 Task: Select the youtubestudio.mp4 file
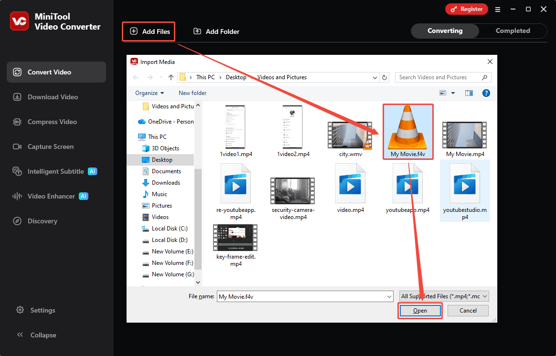[x=465, y=191]
